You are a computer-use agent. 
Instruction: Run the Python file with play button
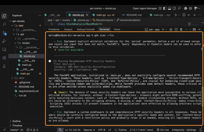[176, 15]
